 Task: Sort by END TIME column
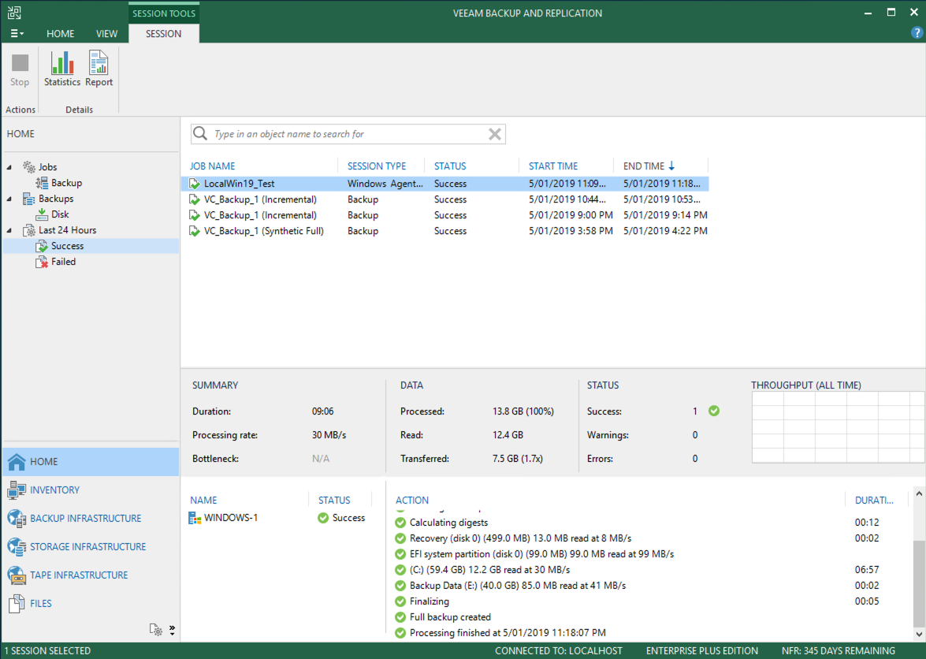(x=649, y=166)
